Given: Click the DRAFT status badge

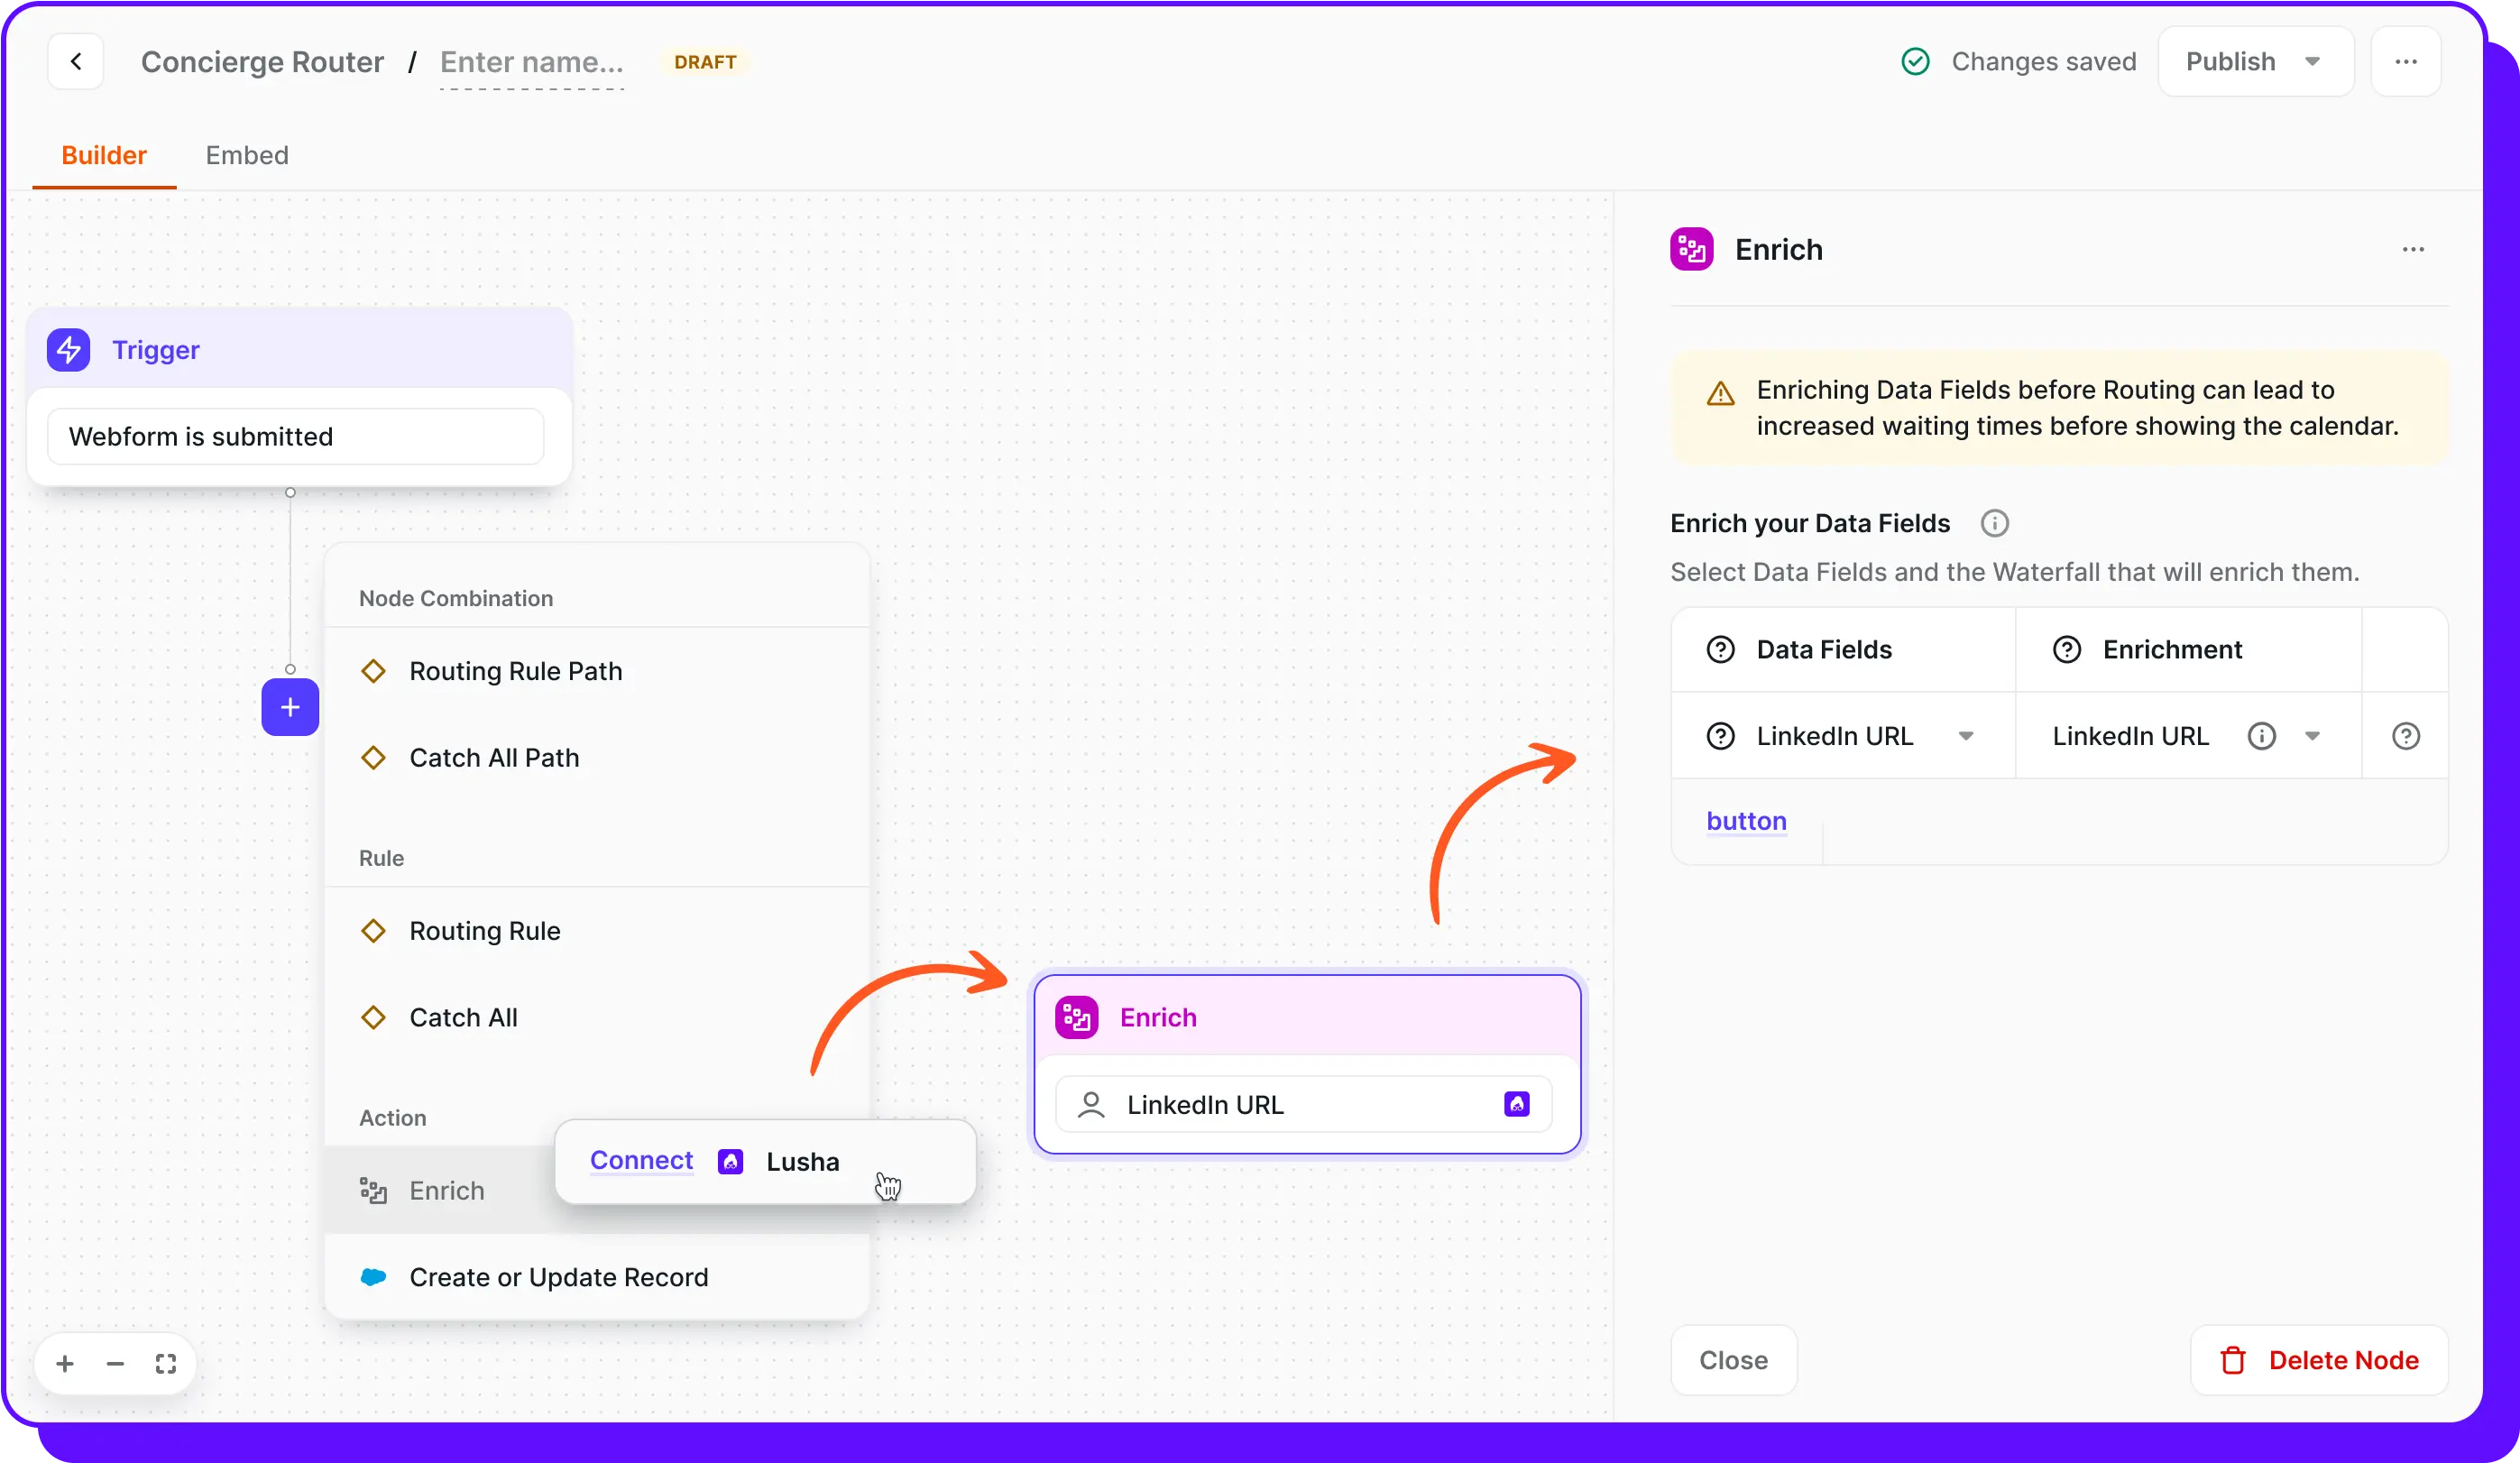Looking at the screenshot, I should pyautogui.click(x=705, y=62).
